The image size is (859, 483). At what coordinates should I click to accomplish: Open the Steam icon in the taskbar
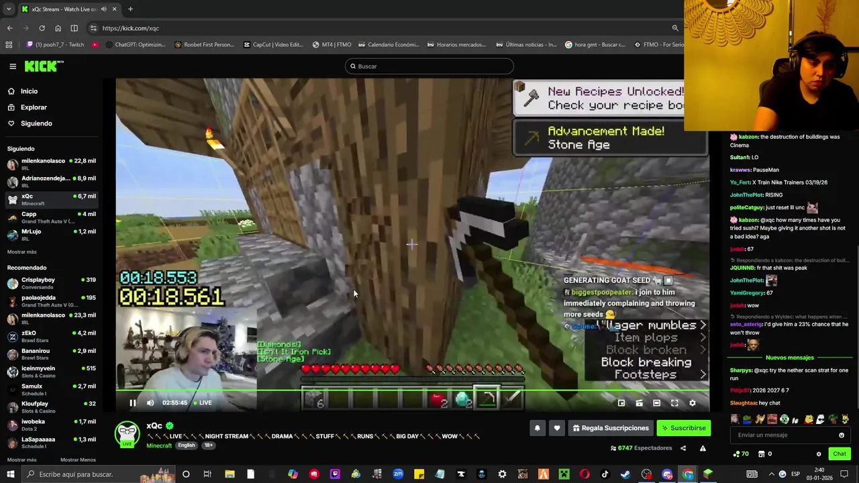pos(625,474)
